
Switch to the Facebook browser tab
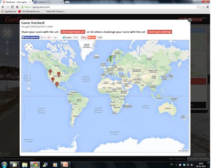pyautogui.click(x=47, y=2)
